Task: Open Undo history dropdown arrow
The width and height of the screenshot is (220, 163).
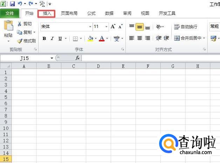Action: click(25, 4)
